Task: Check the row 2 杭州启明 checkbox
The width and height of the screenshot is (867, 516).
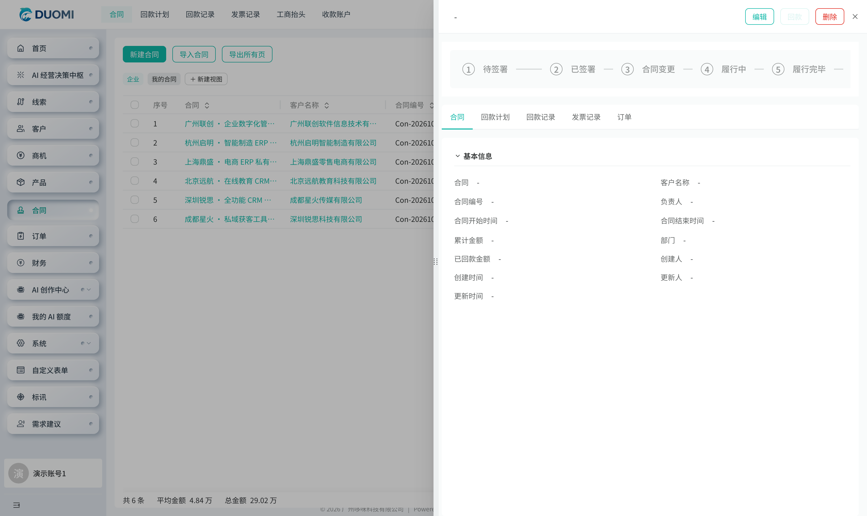Action: pos(135,143)
